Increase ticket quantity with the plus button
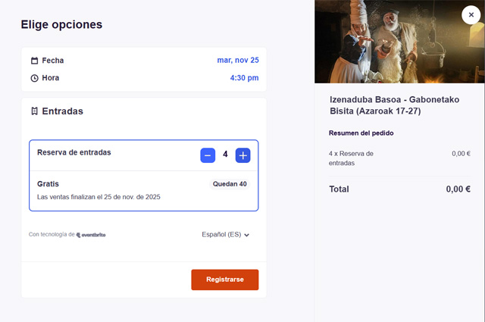 click(242, 155)
